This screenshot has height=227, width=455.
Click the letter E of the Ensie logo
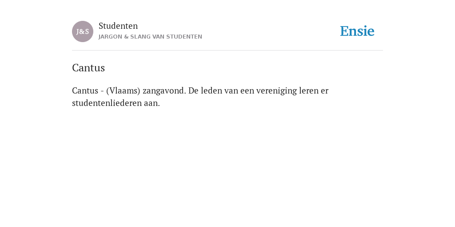coord(344,31)
